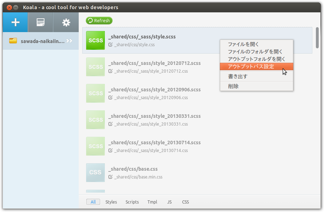324x212 pixels.
Task: Choose ファイルを開く from context menu
Action: (257, 44)
